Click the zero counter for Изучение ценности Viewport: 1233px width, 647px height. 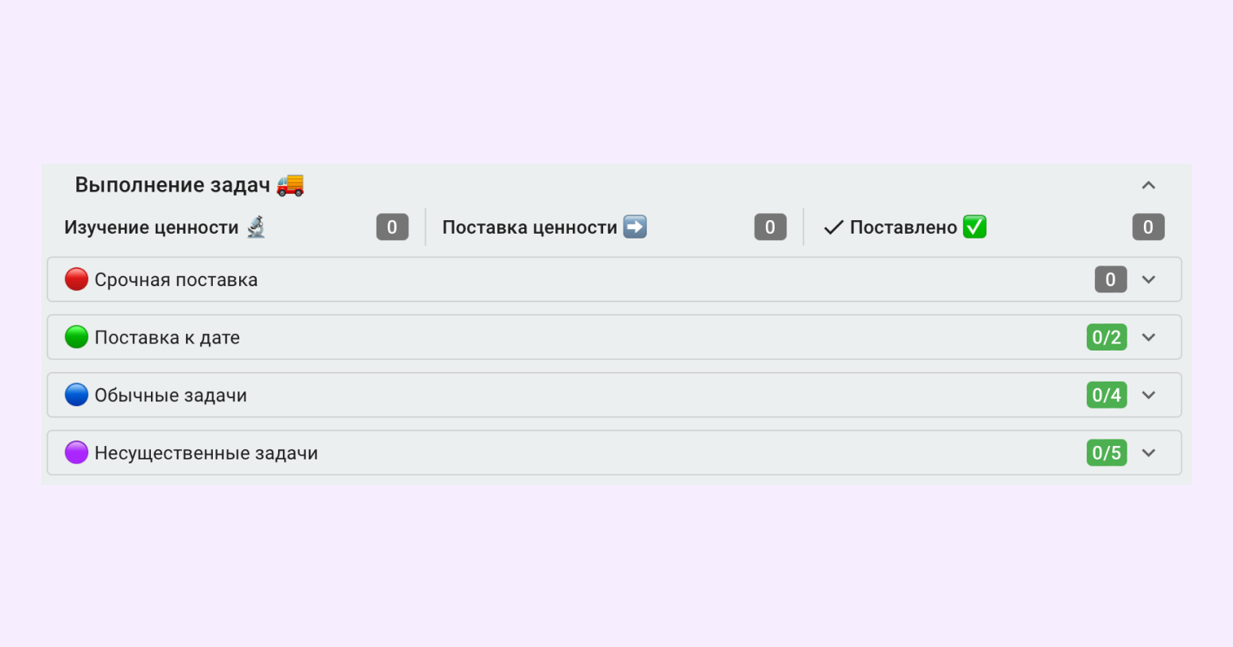click(x=392, y=227)
